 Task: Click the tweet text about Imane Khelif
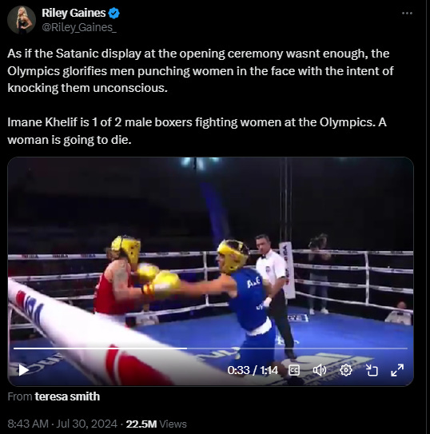(197, 131)
